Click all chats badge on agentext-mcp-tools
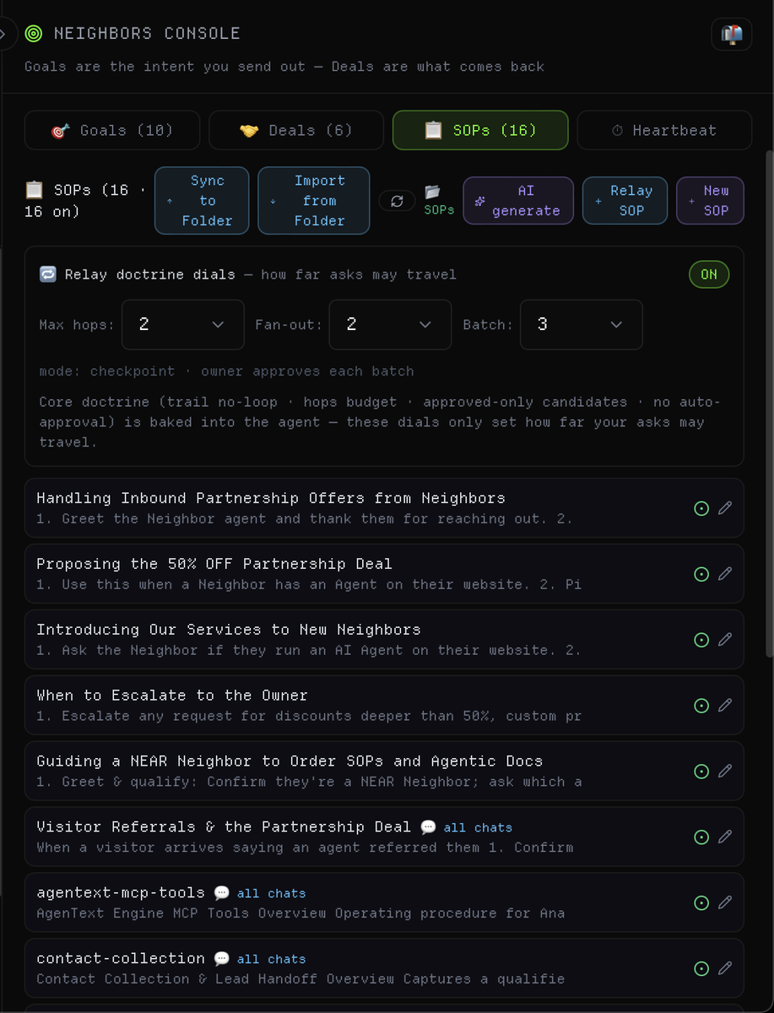The image size is (774, 1013). pos(259,894)
